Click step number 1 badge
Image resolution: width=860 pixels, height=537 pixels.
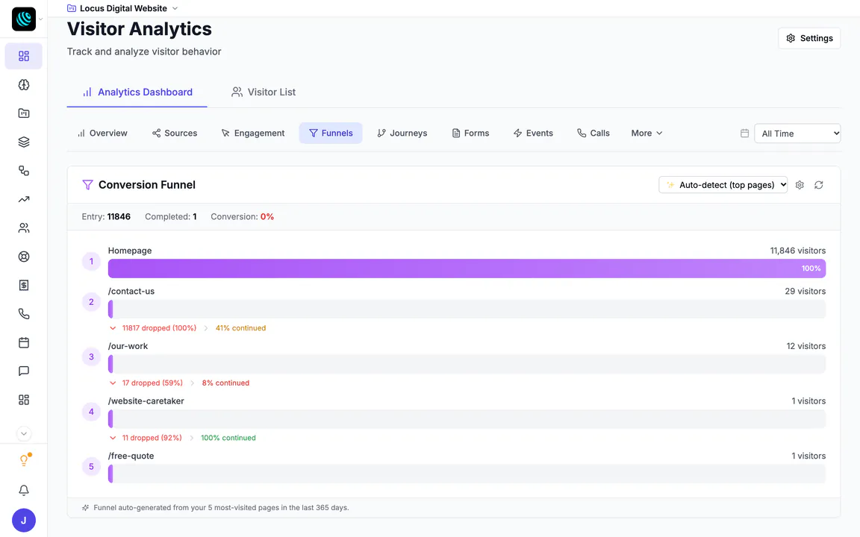pyautogui.click(x=91, y=261)
